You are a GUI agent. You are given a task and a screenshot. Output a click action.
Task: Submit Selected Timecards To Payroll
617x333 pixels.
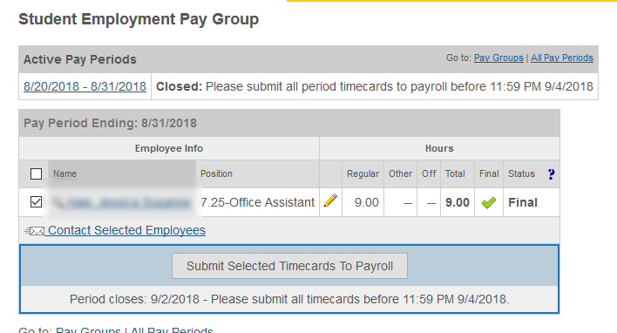pos(289,266)
